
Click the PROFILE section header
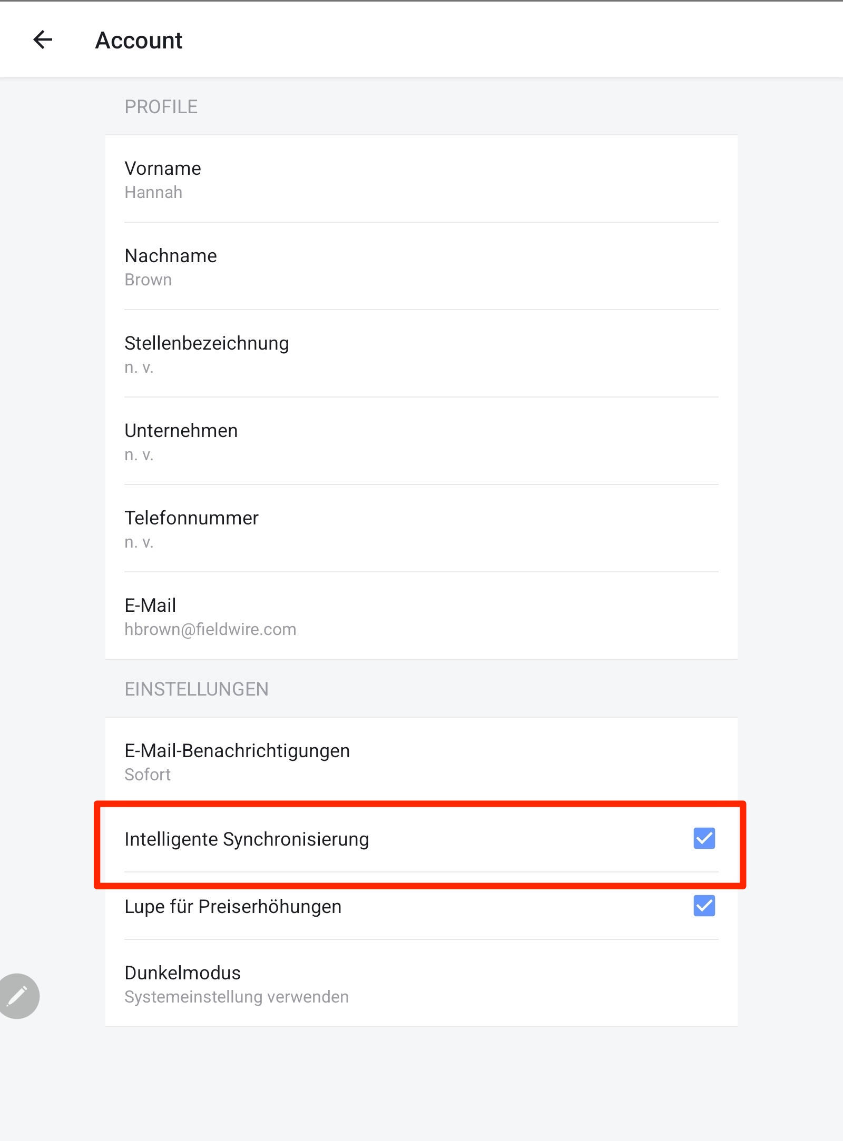[x=161, y=107]
